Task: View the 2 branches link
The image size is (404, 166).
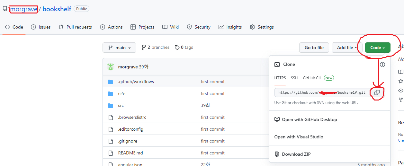Action: point(156,48)
